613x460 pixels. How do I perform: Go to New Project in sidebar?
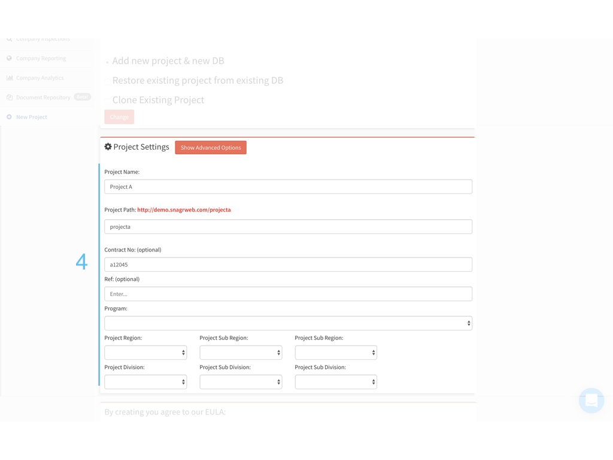tap(31, 117)
